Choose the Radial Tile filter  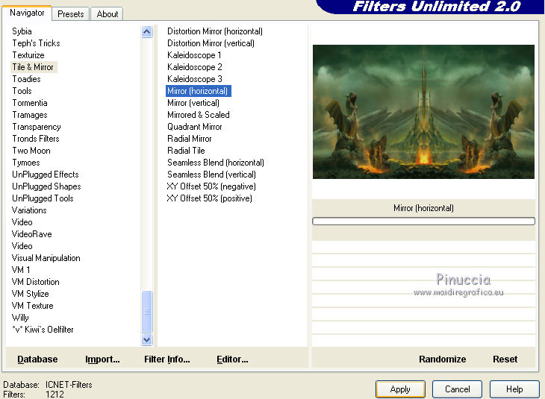tap(186, 151)
